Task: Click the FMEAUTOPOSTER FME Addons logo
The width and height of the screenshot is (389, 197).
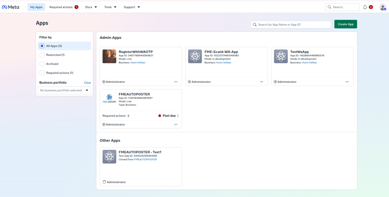Action: 110,99
